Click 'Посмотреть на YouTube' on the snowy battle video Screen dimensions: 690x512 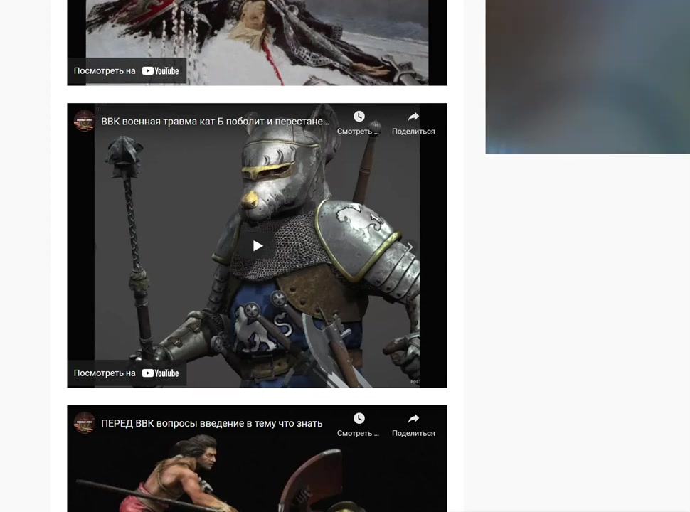pyautogui.click(x=127, y=71)
